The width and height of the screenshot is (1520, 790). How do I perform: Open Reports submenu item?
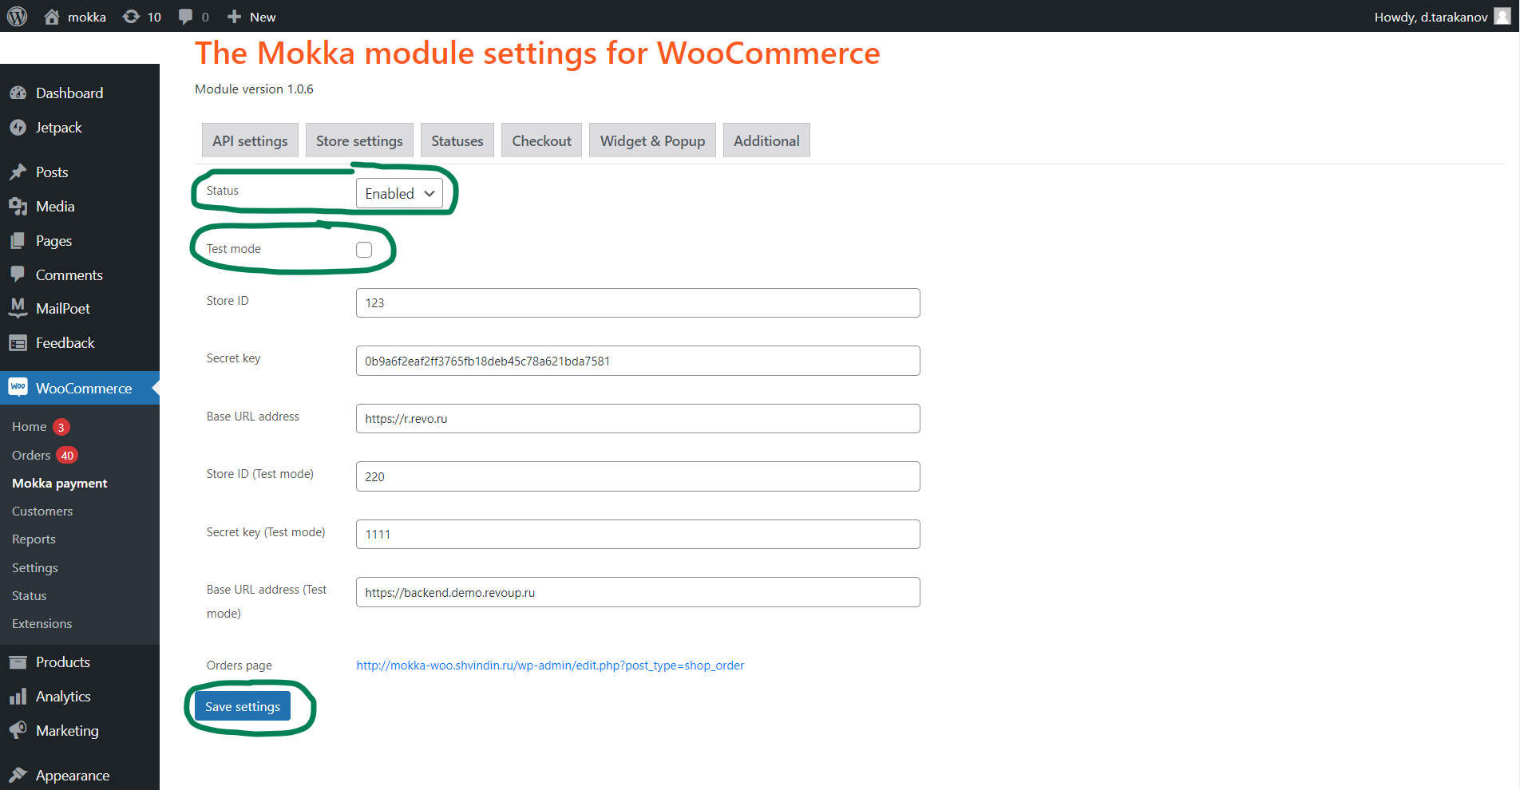tap(34, 539)
